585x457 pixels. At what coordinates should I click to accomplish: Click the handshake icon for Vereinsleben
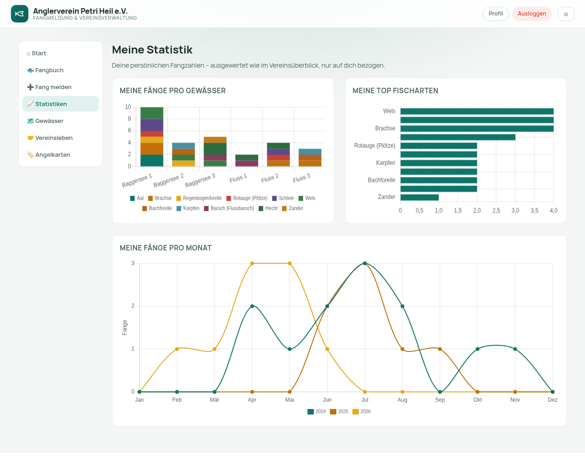tap(30, 138)
